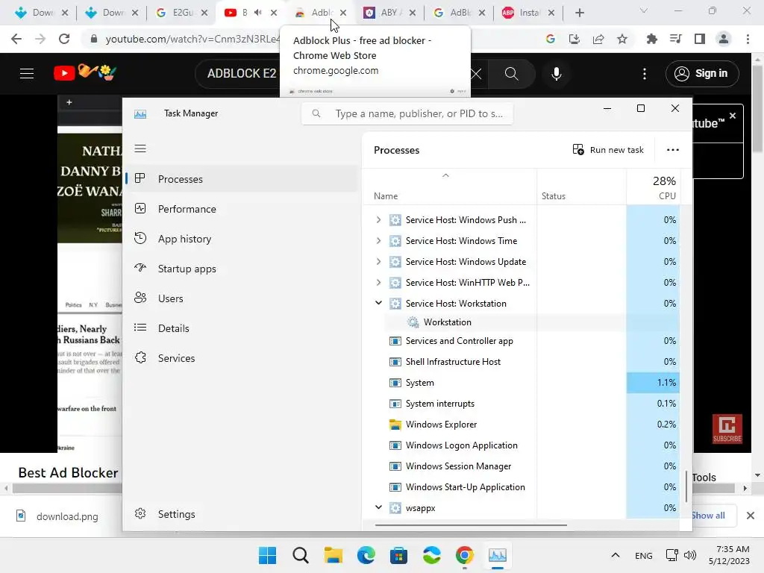
Task: Open Windows taskbar Search
Action: point(301,555)
